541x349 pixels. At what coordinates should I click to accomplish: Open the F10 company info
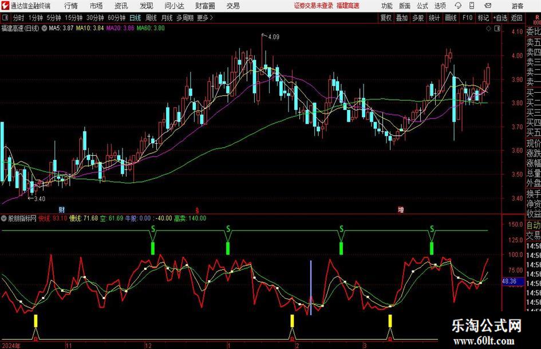point(467,18)
